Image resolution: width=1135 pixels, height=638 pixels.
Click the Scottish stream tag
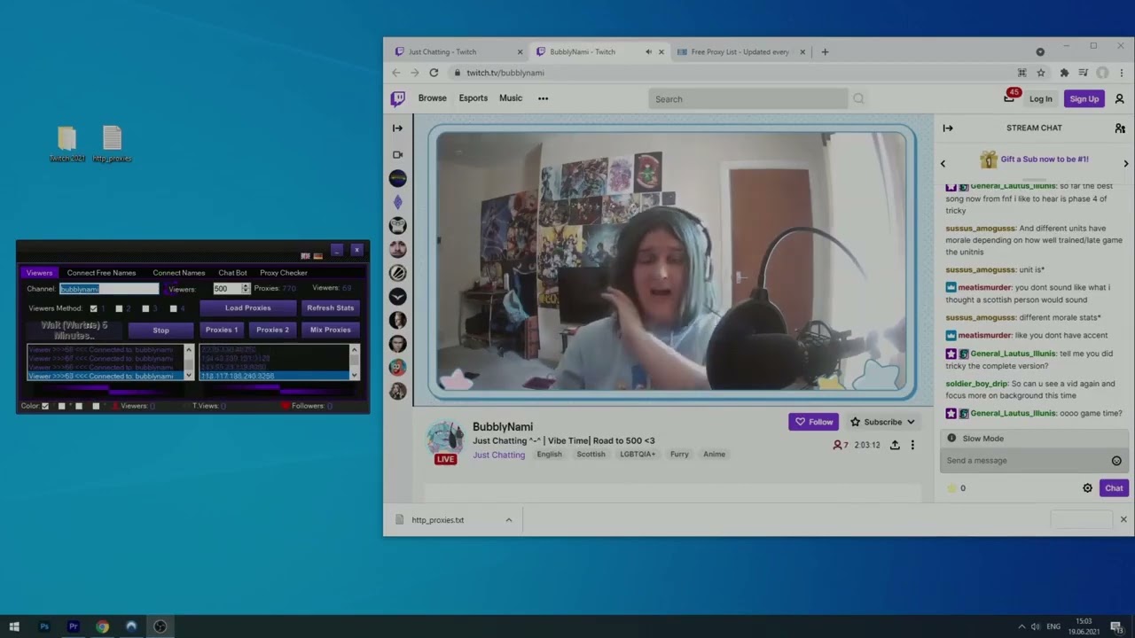point(591,455)
